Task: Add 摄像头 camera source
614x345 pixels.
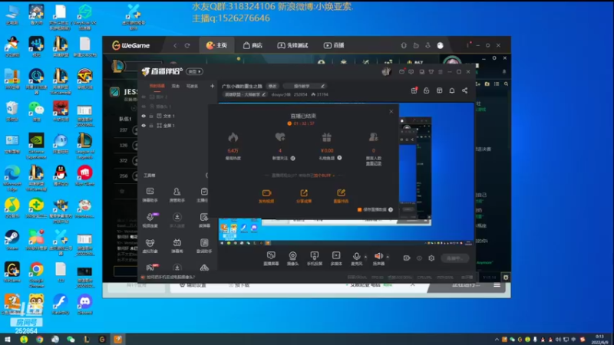Action: pos(292,258)
